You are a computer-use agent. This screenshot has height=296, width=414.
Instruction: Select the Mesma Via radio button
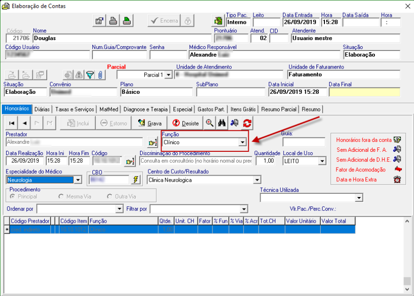pyautogui.click(x=61, y=196)
